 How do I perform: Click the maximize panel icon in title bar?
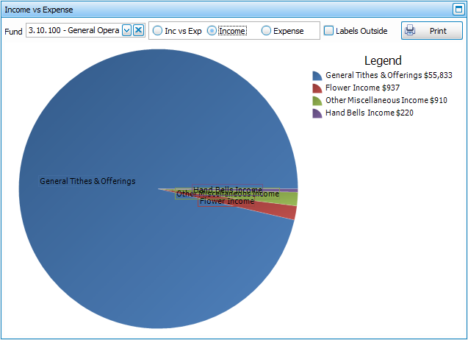pyautogui.click(x=458, y=10)
